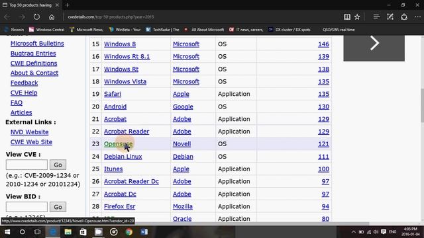This screenshot has height=238, width=424.
Task: Open a new tab plus button
Action: [x=68, y=5]
